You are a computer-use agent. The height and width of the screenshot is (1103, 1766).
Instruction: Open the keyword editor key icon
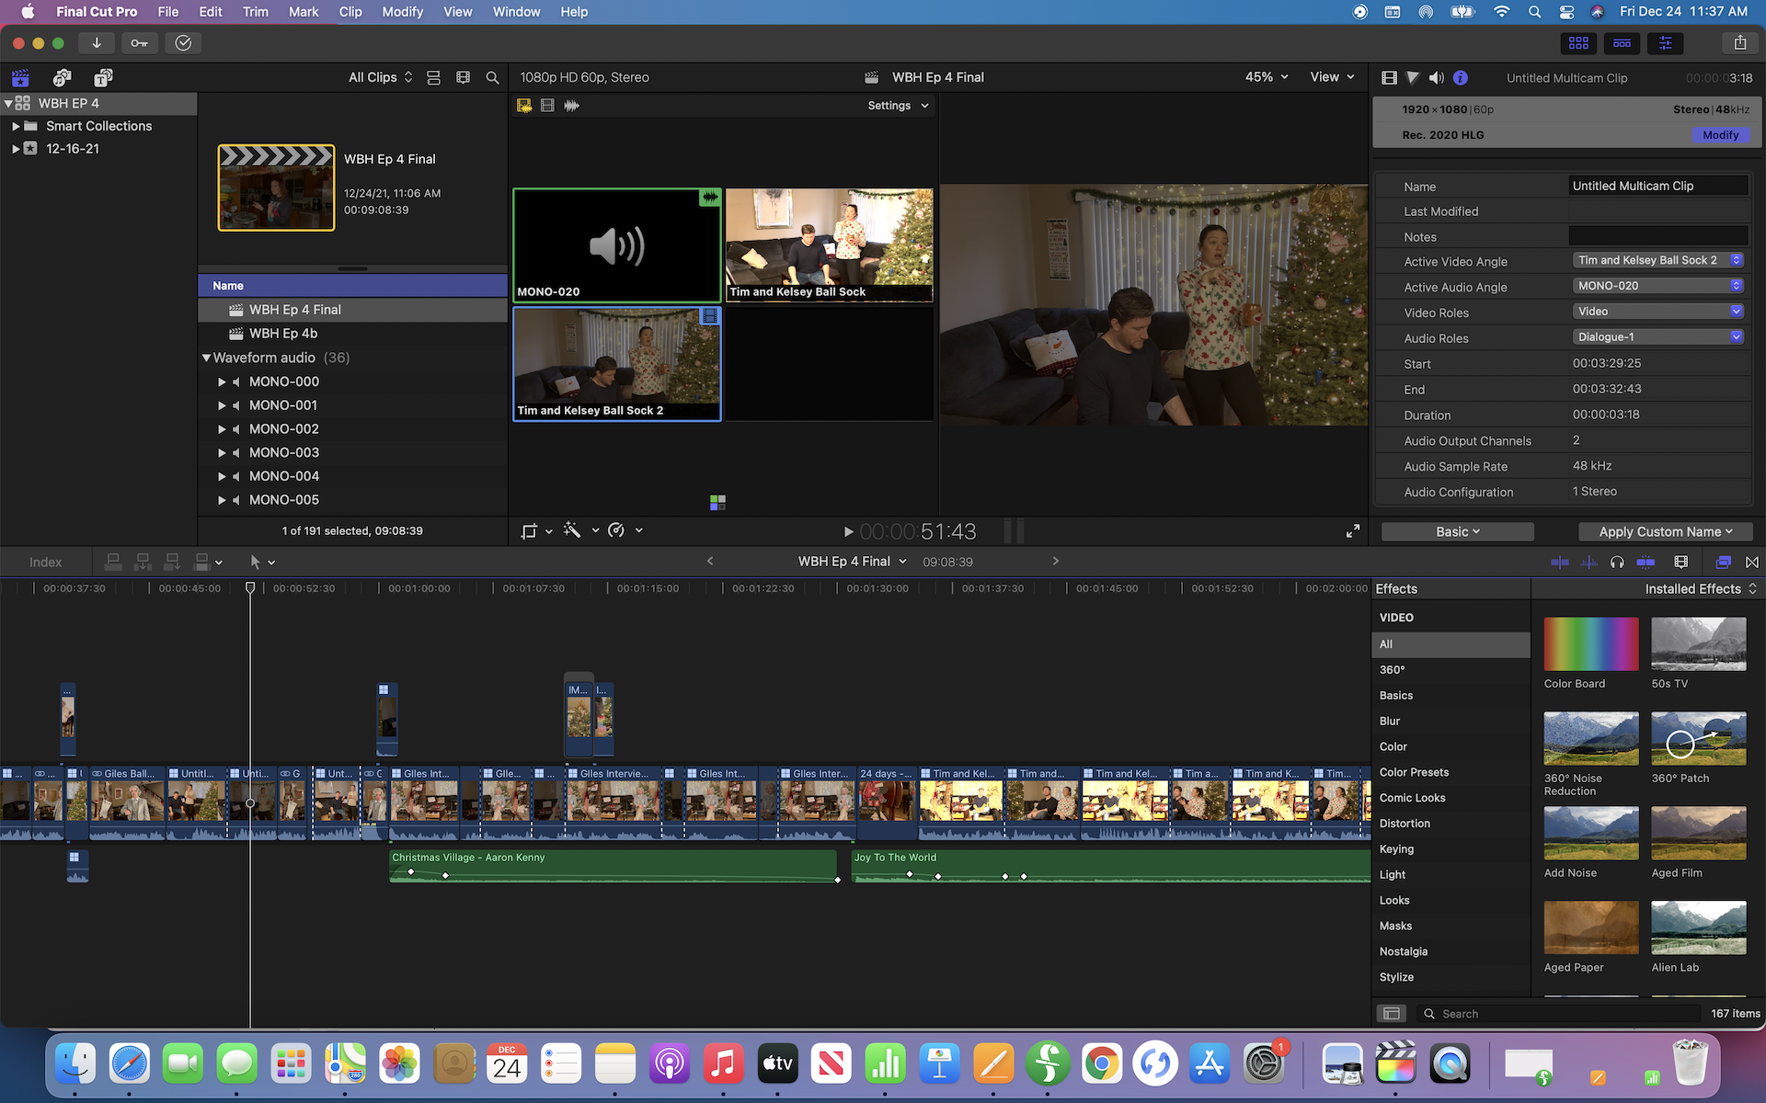coord(139,43)
